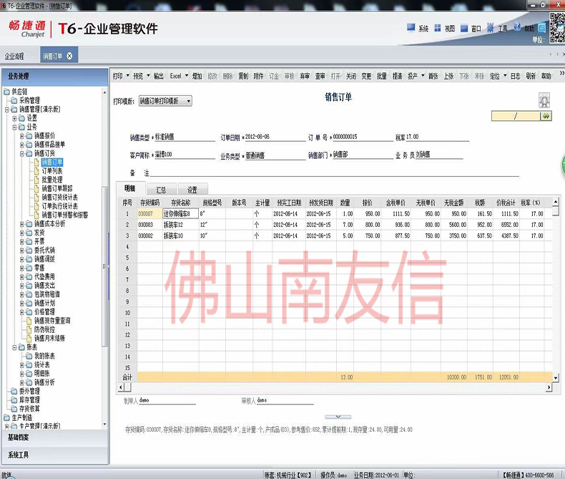The height and width of the screenshot is (479, 565).
Task: Select 销售现存量查询 in the tree
Action: tap(52, 321)
